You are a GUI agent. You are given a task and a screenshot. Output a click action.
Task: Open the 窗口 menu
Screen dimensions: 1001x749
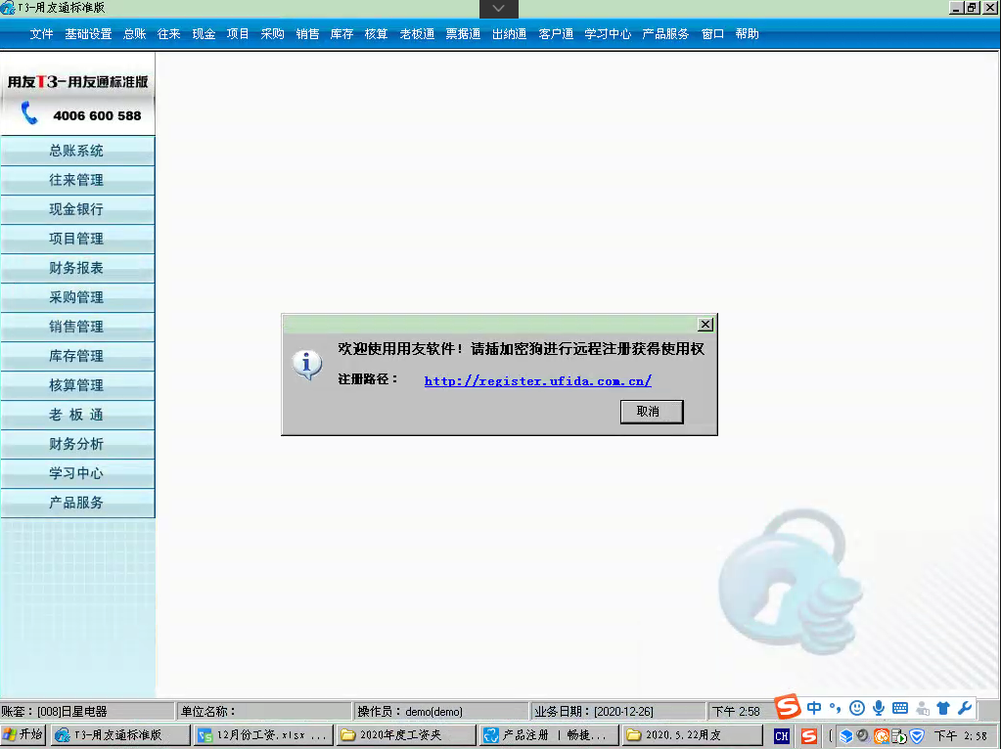click(712, 34)
